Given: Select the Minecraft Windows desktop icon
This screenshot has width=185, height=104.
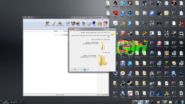Looking at the screenshot, I should click(x=166, y=64).
